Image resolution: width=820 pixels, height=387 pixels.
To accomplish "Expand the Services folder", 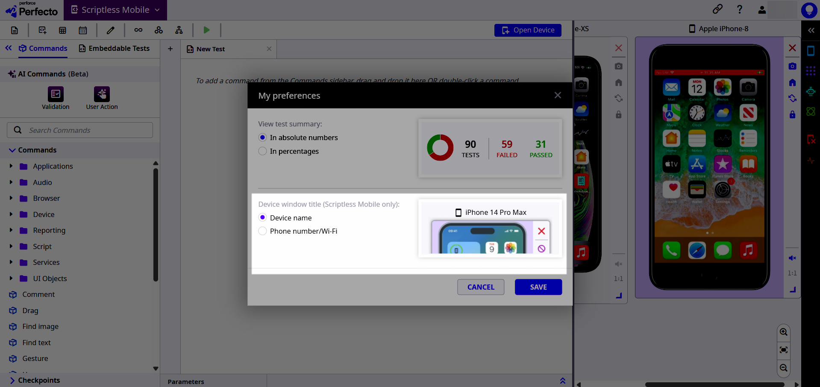I will point(11,262).
